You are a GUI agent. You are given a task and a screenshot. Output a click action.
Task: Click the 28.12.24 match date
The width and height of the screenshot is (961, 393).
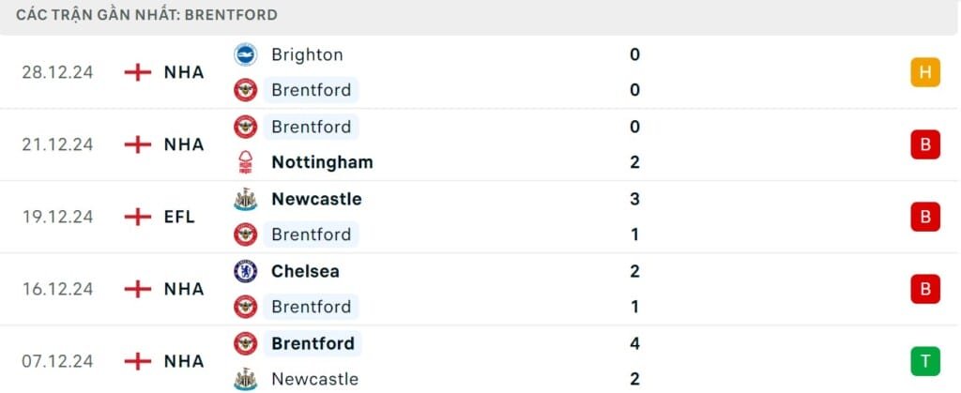[58, 72]
